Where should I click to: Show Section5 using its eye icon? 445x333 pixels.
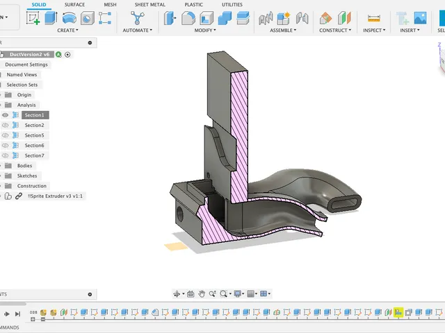tap(5, 135)
